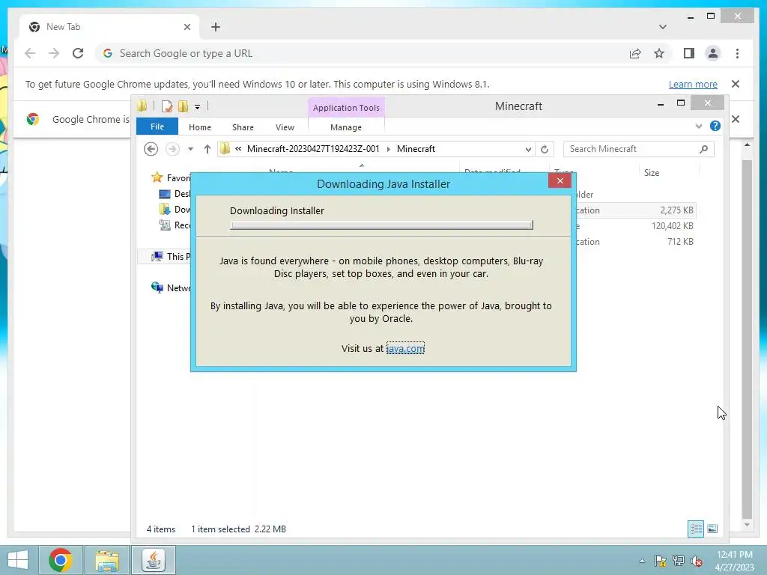Open Explorer help question mark icon
The height and width of the screenshot is (575, 767).
tap(715, 126)
